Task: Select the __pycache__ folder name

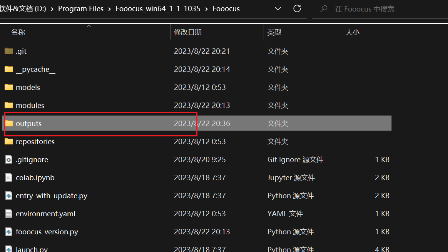Action: (35, 69)
